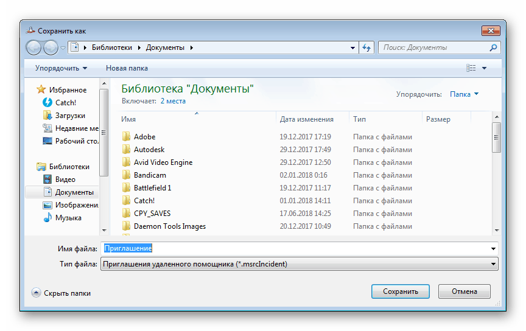Sort by Дата изменения column header
The width and height of the screenshot is (526, 331).
click(307, 119)
